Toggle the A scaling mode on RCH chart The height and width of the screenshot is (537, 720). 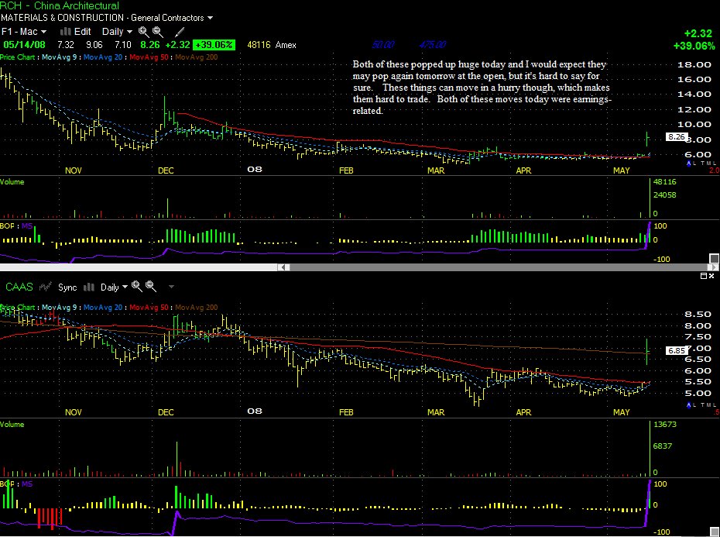[x=689, y=164]
